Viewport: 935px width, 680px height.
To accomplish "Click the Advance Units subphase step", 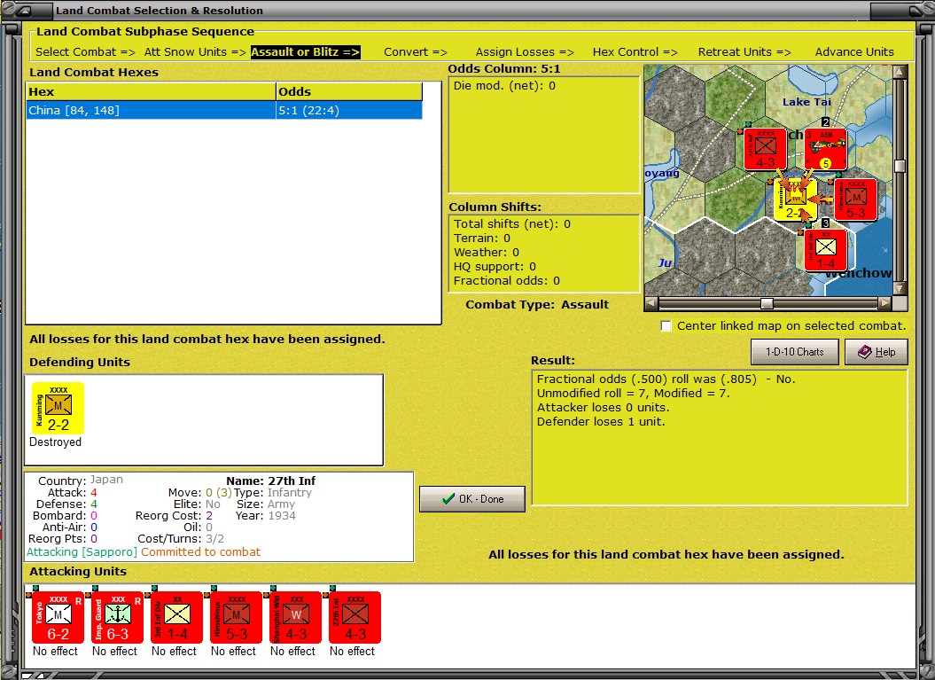I will coord(854,52).
